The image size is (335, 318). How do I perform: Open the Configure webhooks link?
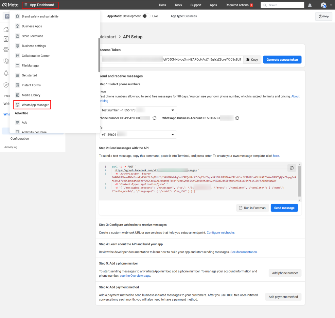coord(221,232)
